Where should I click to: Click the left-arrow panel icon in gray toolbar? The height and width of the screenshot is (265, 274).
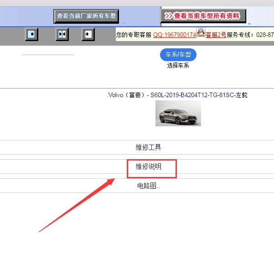coord(88,34)
